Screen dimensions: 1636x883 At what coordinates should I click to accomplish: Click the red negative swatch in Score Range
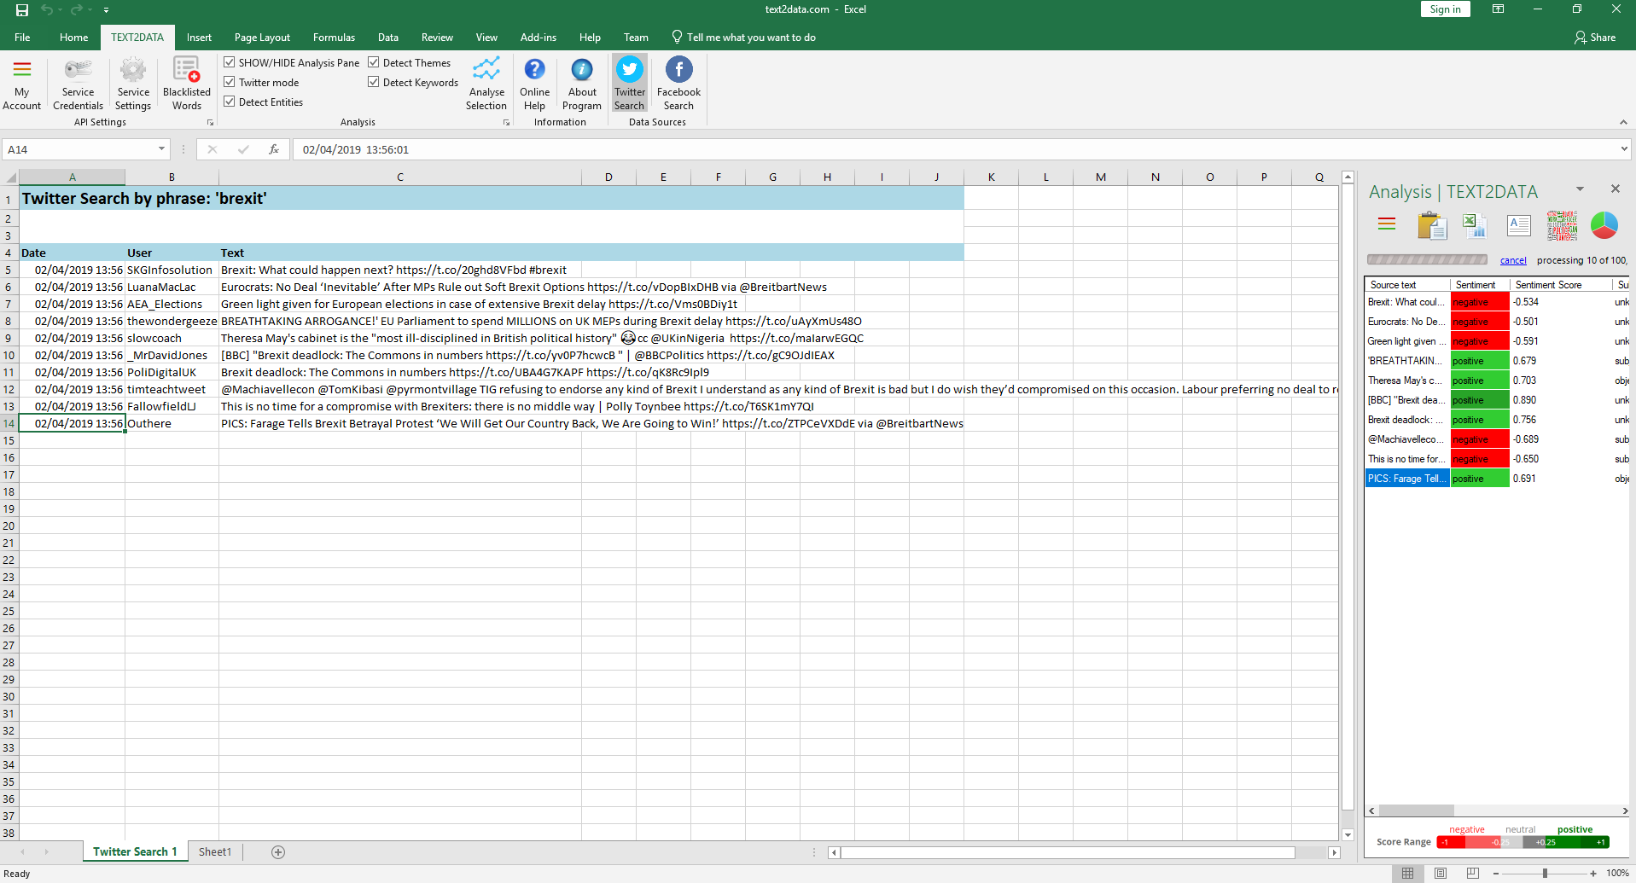point(1451,842)
